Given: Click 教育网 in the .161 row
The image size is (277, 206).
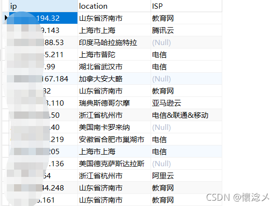Looking at the screenshot, I should pos(163,200).
